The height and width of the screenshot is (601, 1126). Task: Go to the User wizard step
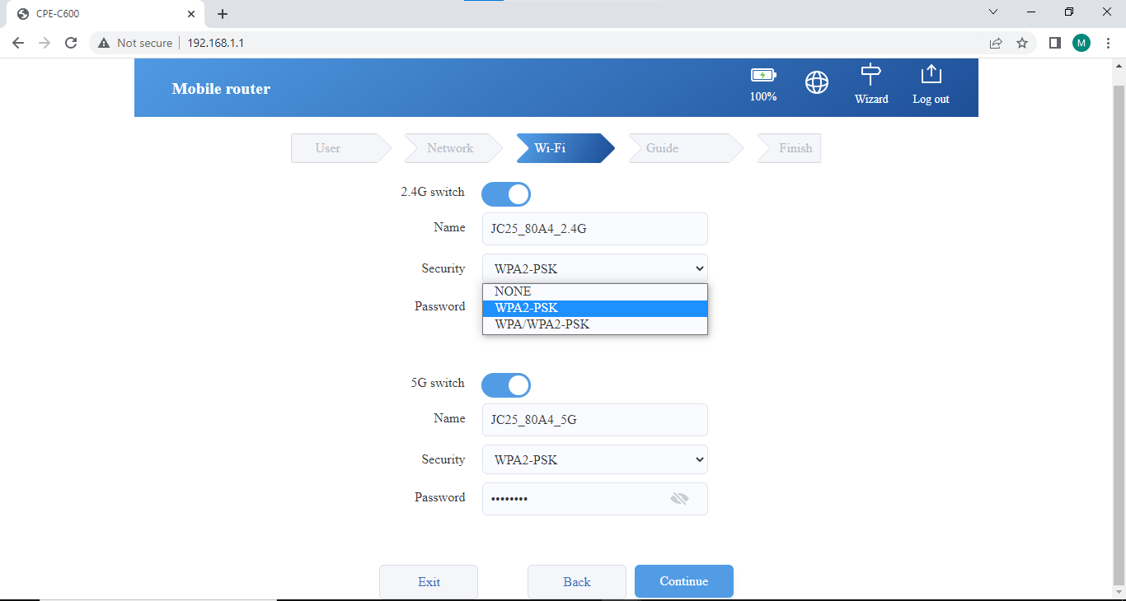tap(340, 148)
